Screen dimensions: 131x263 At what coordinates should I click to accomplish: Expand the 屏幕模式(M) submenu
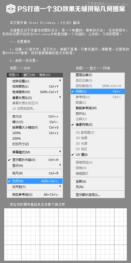[35, 152]
